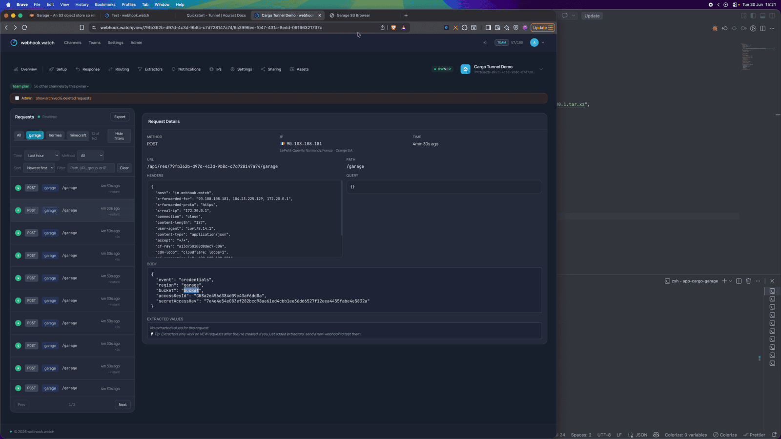
Task: Toggle the garage group filter chip
Action: click(x=35, y=135)
